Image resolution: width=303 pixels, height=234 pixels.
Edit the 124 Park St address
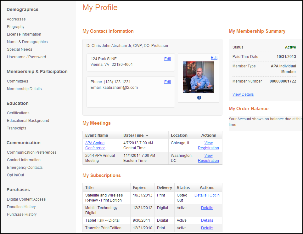click(x=167, y=59)
